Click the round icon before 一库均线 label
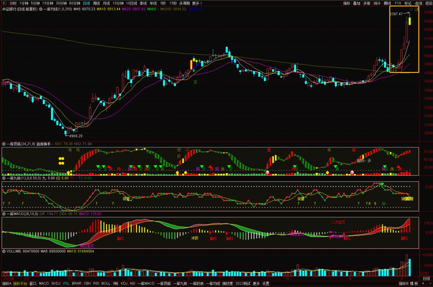Viewport: 433px width, 287px height. pos(40,9)
